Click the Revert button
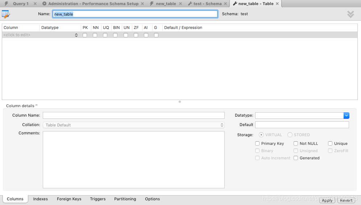Image resolution: width=361 pixels, height=205 pixels. click(346, 200)
